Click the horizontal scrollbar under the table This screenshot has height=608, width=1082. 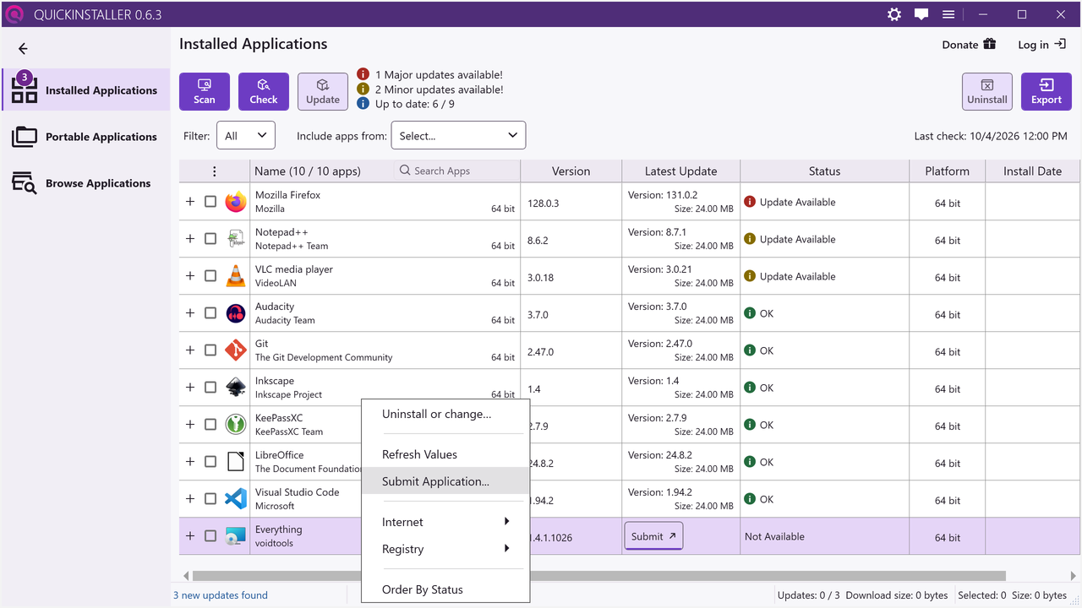[x=599, y=576]
